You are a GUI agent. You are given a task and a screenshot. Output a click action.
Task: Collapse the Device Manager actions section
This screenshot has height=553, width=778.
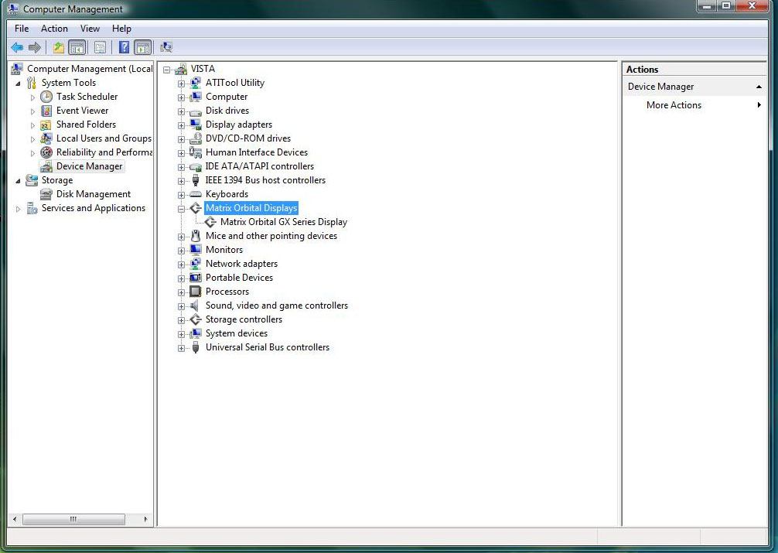coord(759,87)
